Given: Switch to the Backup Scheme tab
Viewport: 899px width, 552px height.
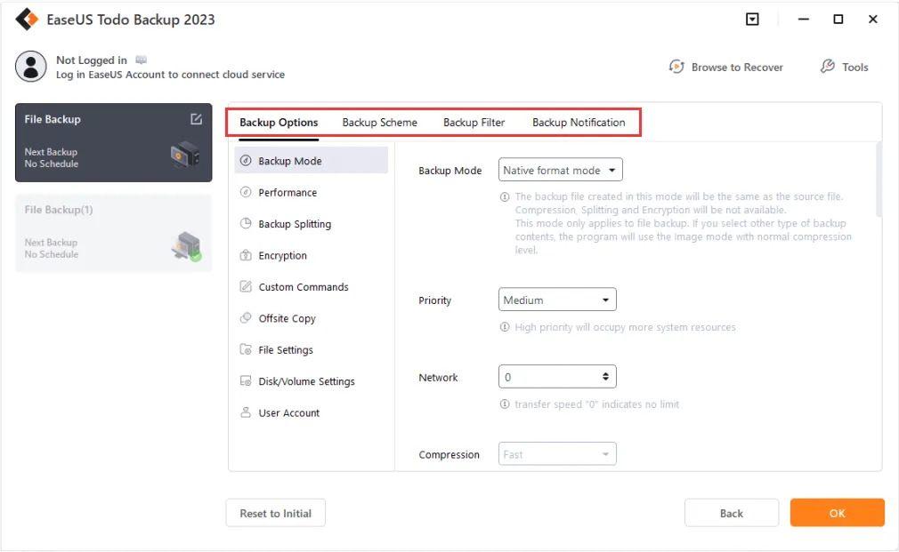Looking at the screenshot, I should (379, 122).
